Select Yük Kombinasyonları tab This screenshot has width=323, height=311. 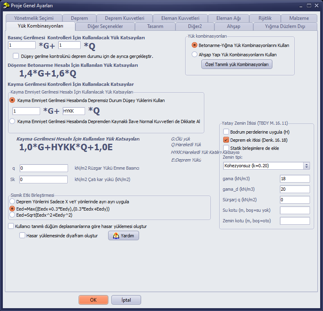41,26
